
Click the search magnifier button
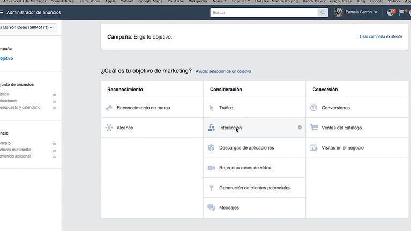(x=323, y=12)
